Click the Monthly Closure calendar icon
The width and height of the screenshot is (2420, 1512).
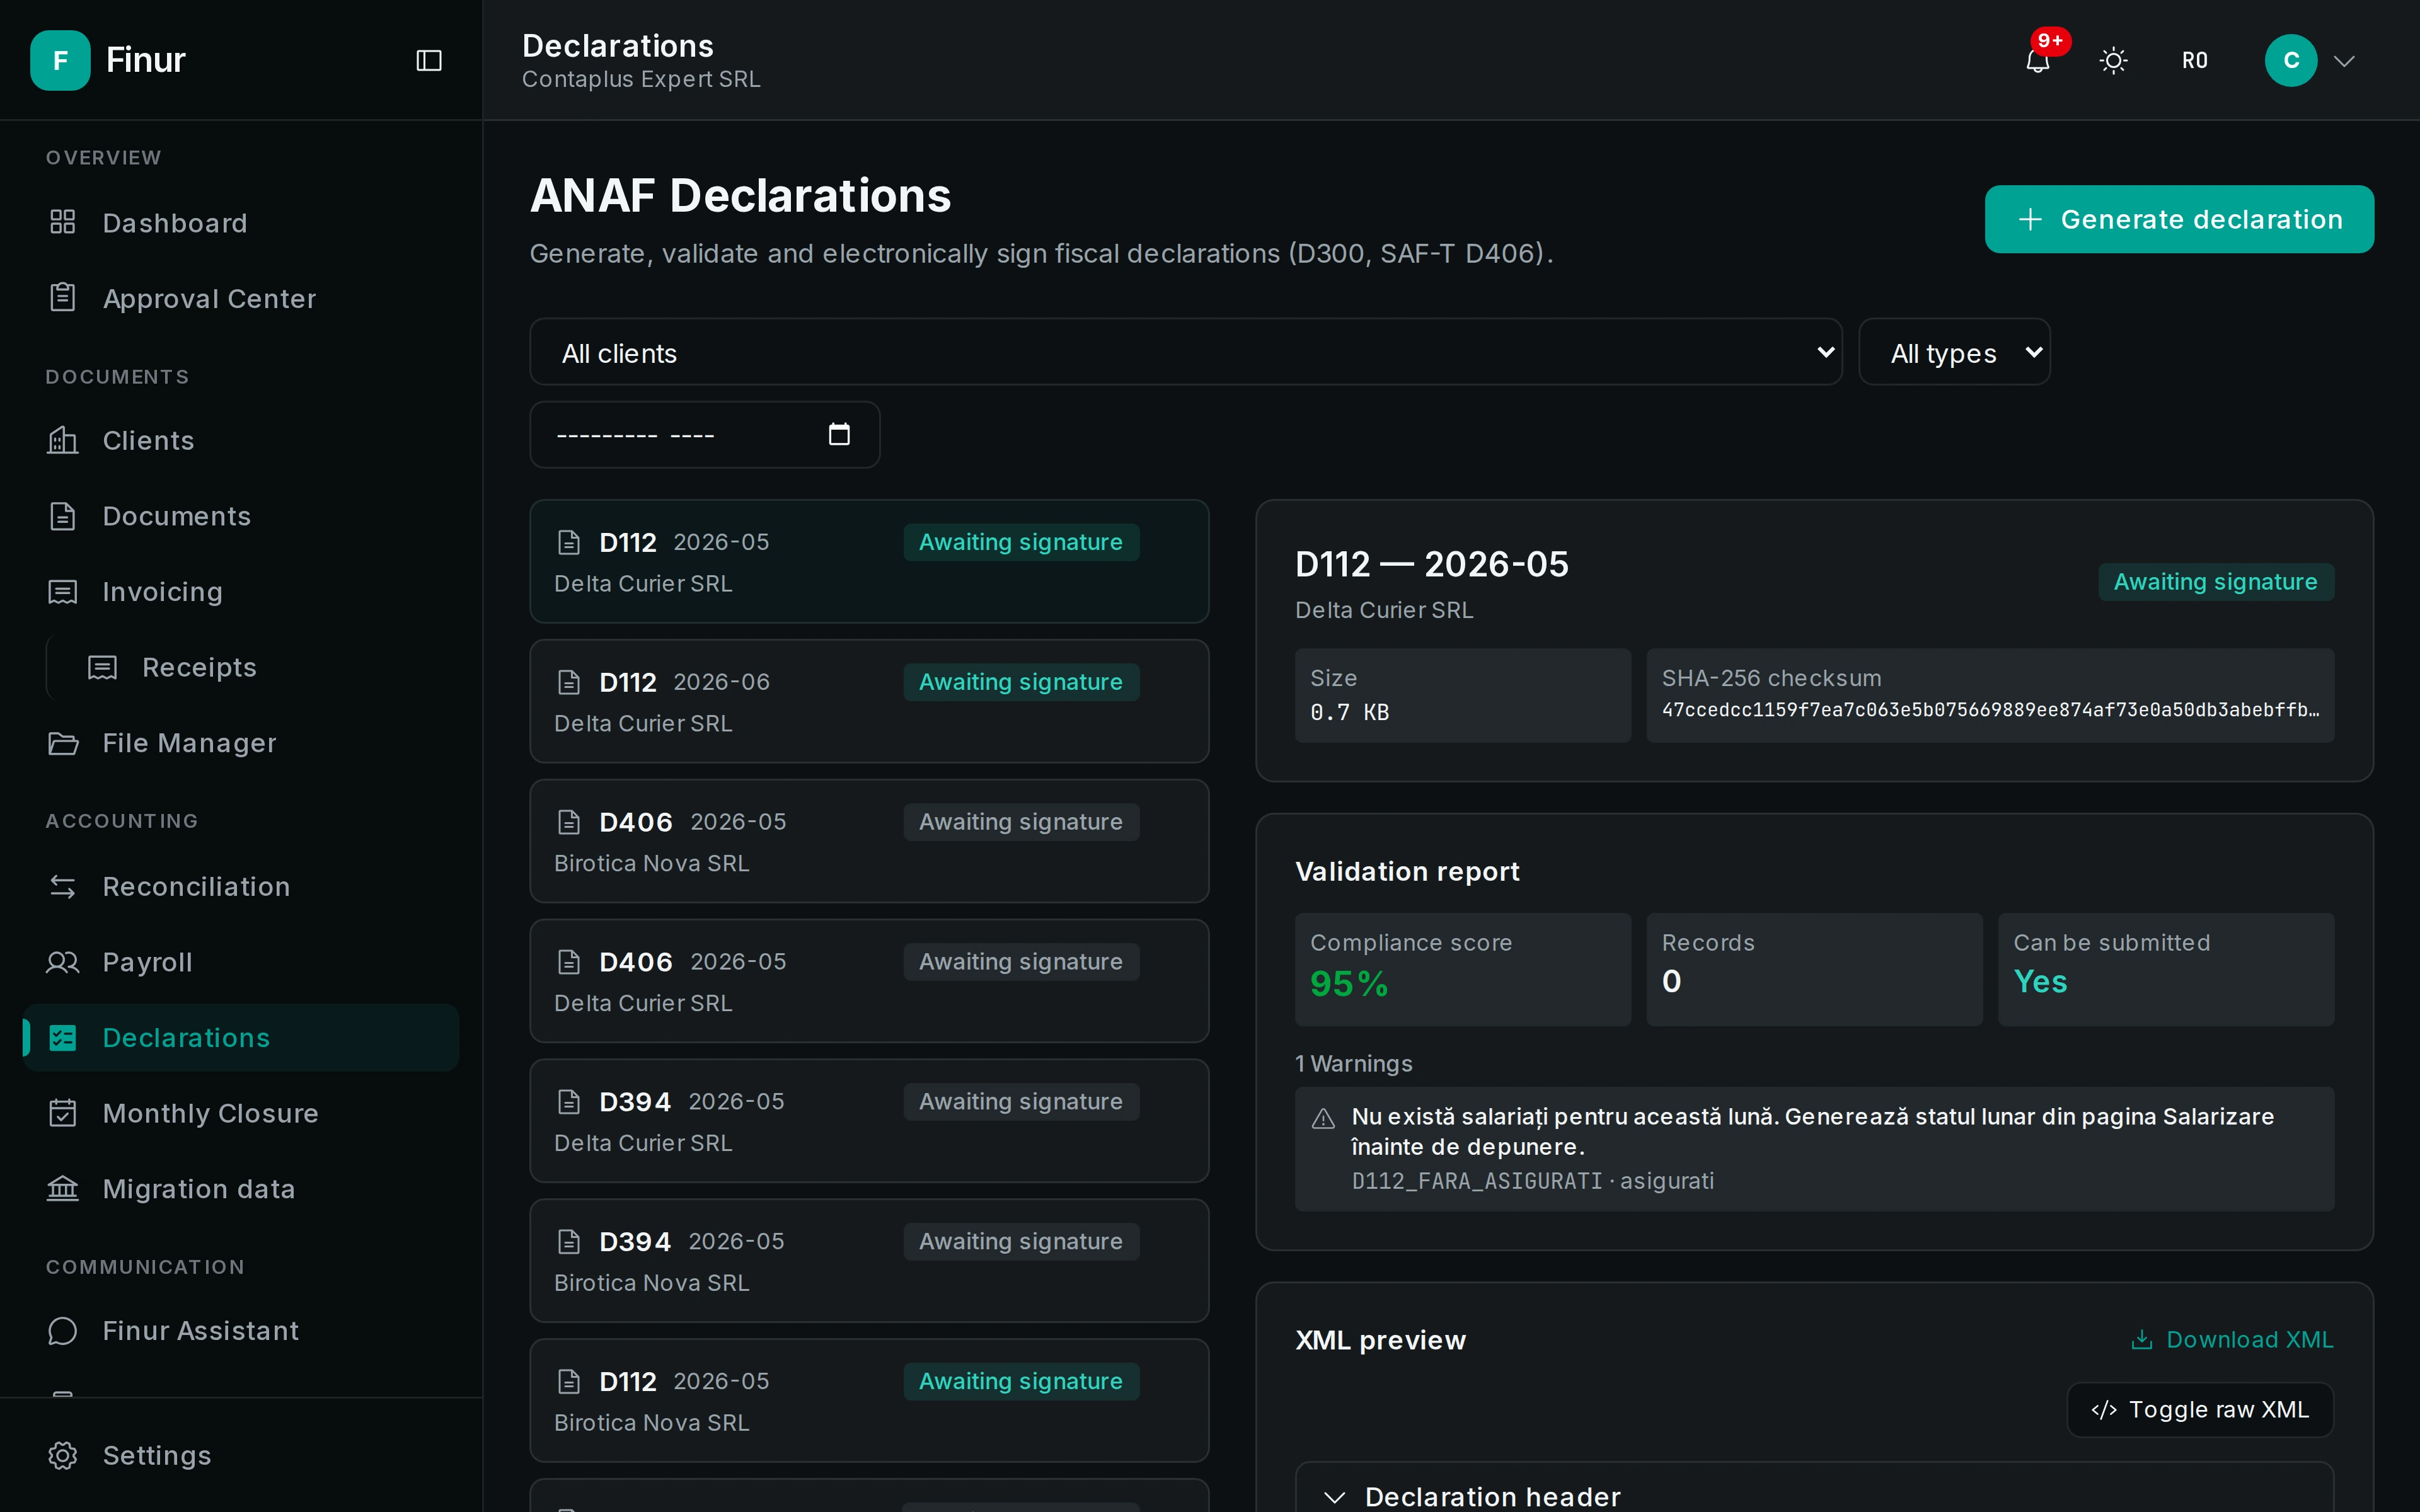[x=63, y=1113]
